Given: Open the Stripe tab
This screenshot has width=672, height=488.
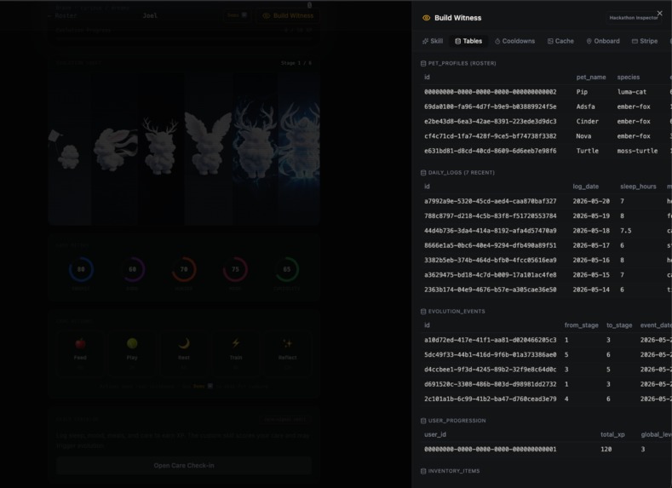Looking at the screenshot, I should click(x=645, y=41).
